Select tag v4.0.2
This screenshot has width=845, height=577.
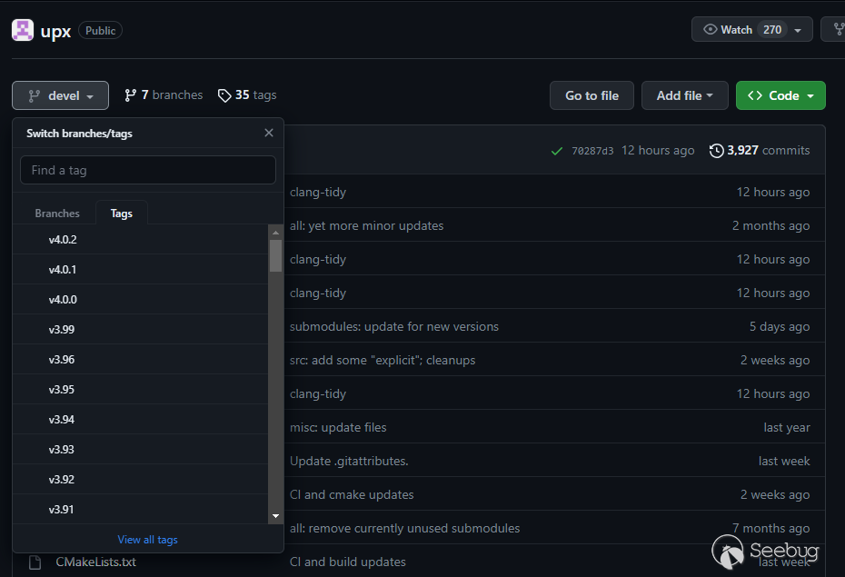(x=140, y=239)
